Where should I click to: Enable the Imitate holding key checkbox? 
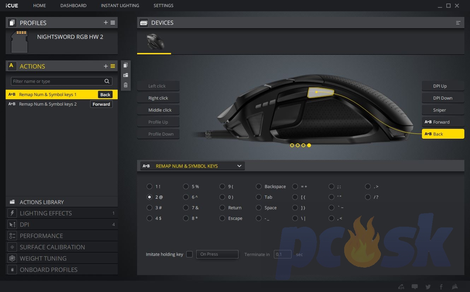click(x=189, y=254)
